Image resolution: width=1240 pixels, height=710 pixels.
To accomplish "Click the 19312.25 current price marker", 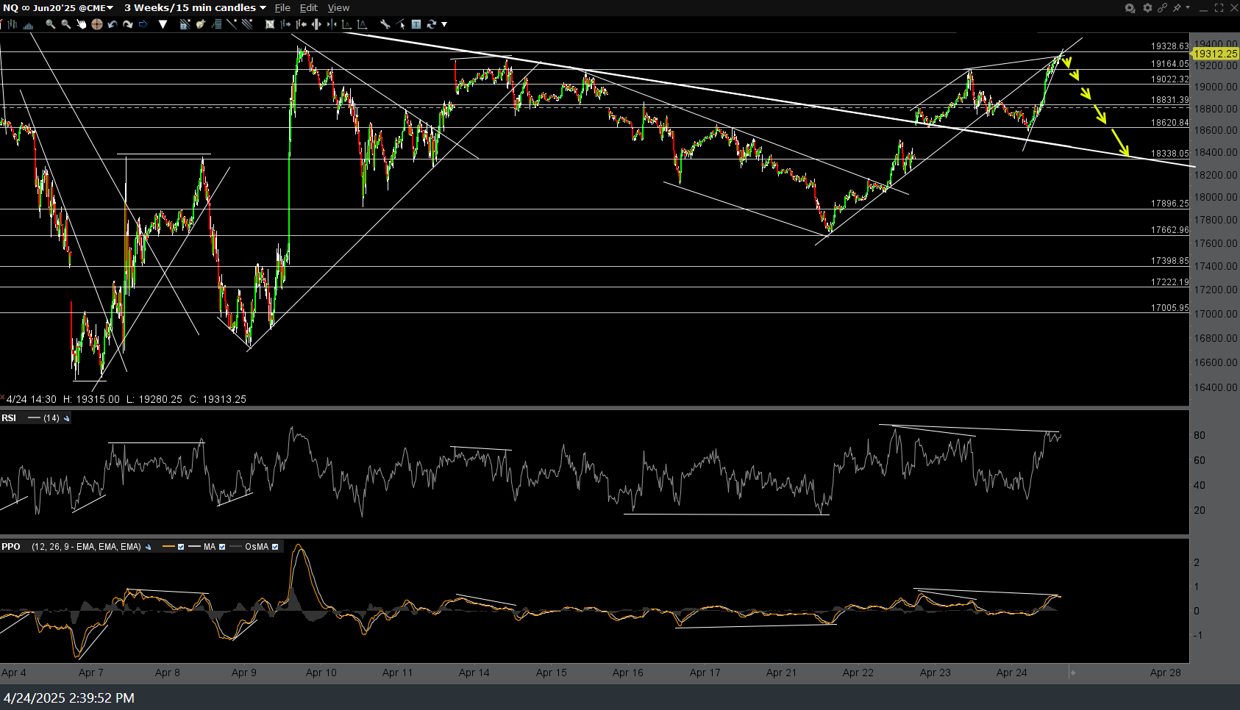I will click(x=1215, y=54).
